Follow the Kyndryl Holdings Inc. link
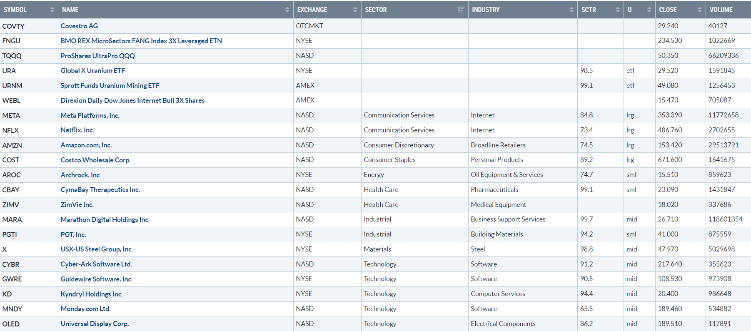 [x=92, y=294]
